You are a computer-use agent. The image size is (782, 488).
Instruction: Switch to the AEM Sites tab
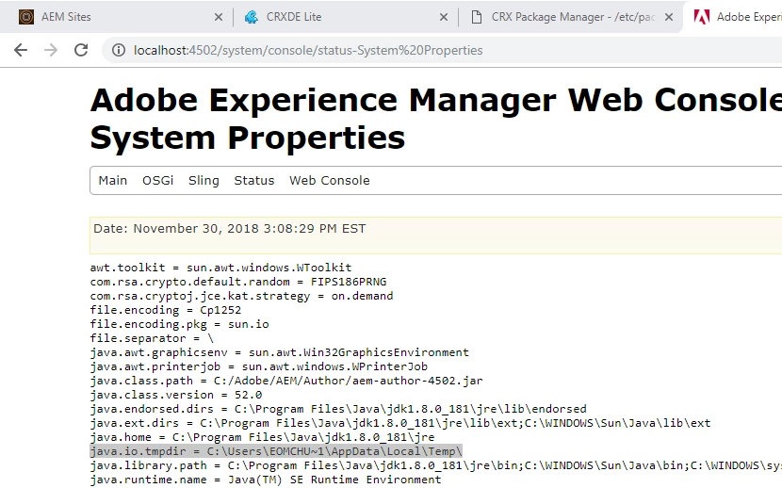pos(118,17)
